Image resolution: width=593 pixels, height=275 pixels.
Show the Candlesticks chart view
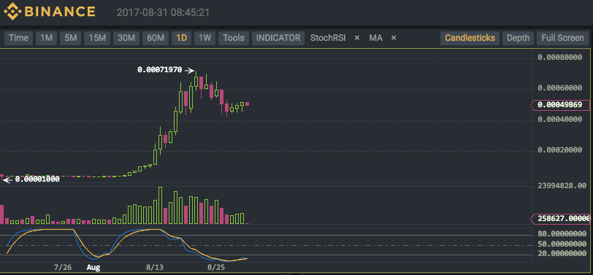(x=470, y=38)
